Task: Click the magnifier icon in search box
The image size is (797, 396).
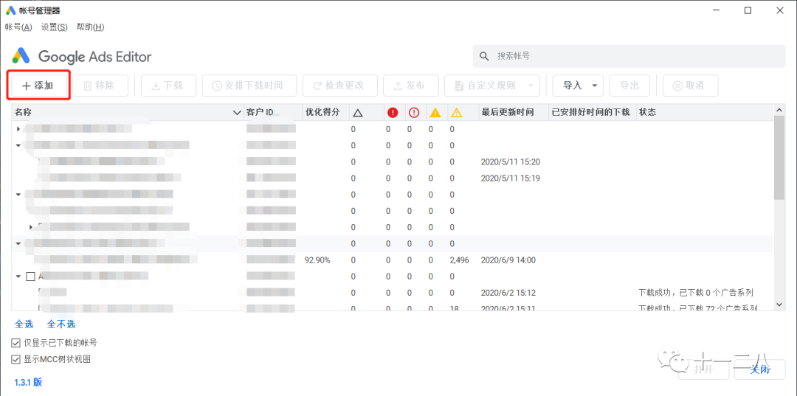Action: 484,56
